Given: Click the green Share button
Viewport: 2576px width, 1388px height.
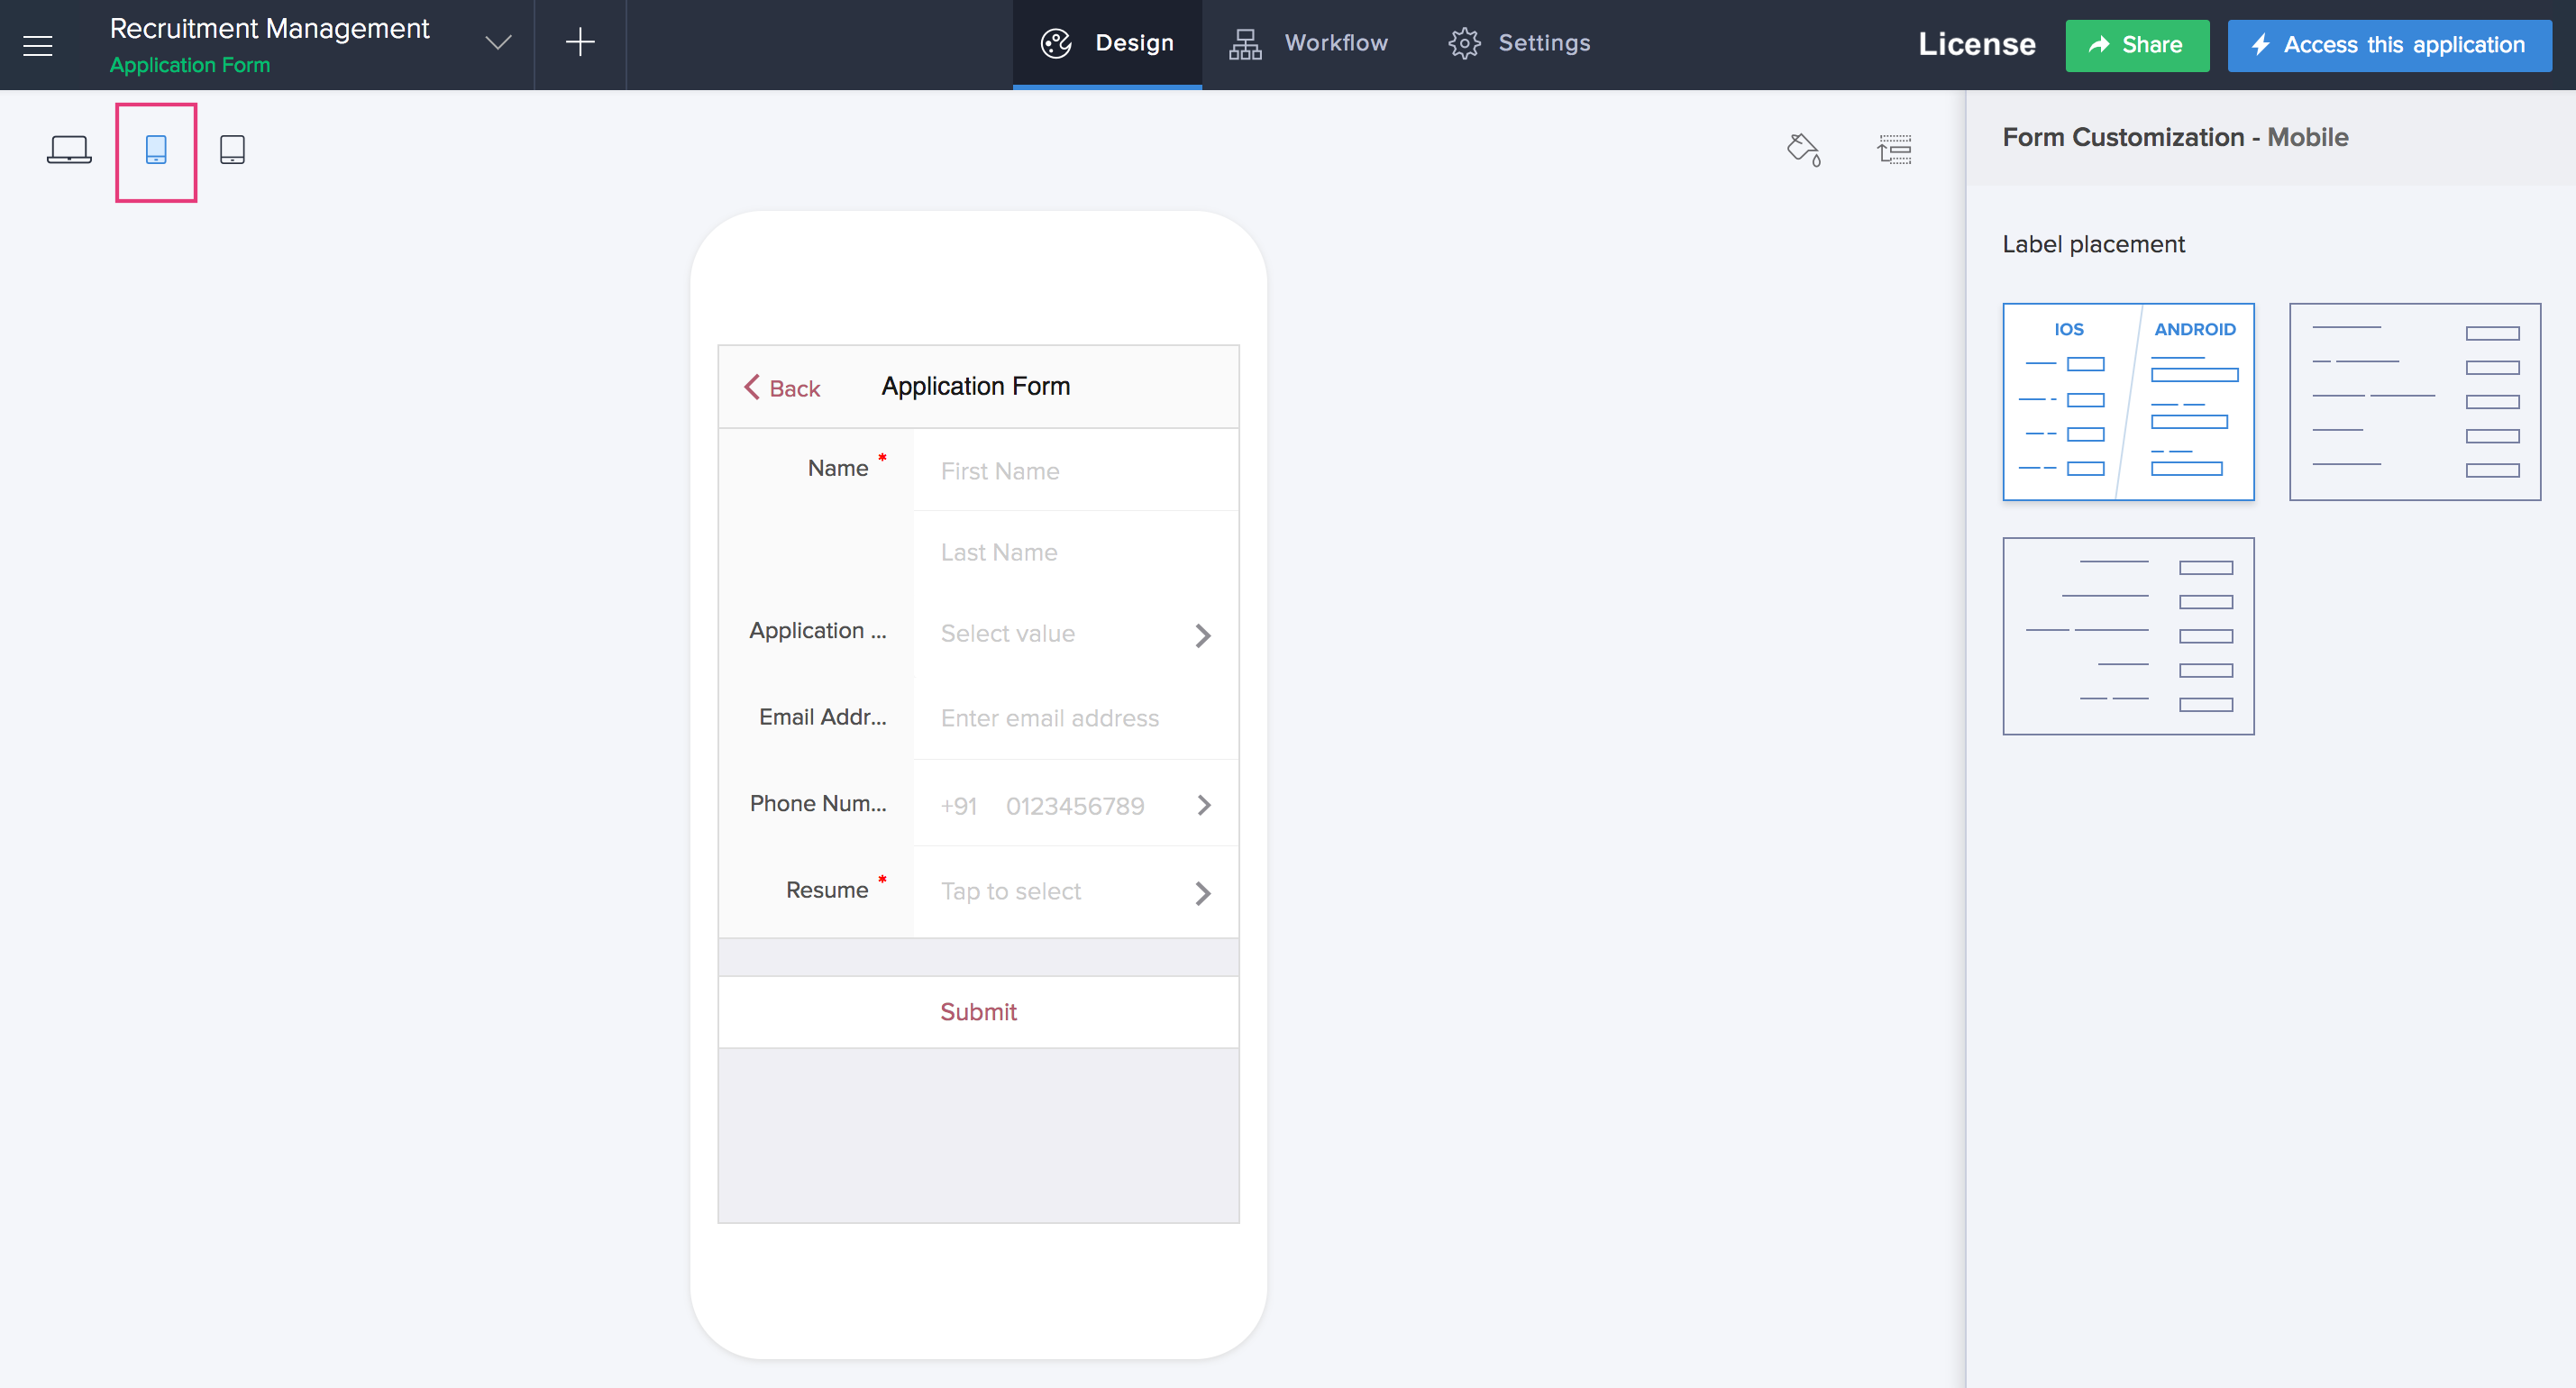Looking at the screenshot, I should 2136,45.
